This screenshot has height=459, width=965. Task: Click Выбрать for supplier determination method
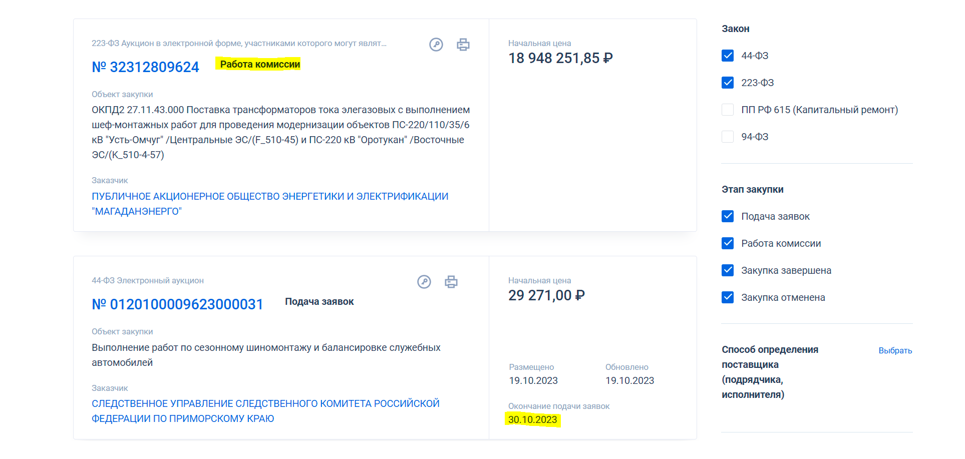[x=895, y=350]
